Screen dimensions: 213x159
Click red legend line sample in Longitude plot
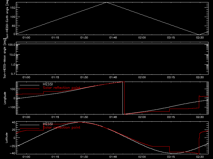click(30, 89)
